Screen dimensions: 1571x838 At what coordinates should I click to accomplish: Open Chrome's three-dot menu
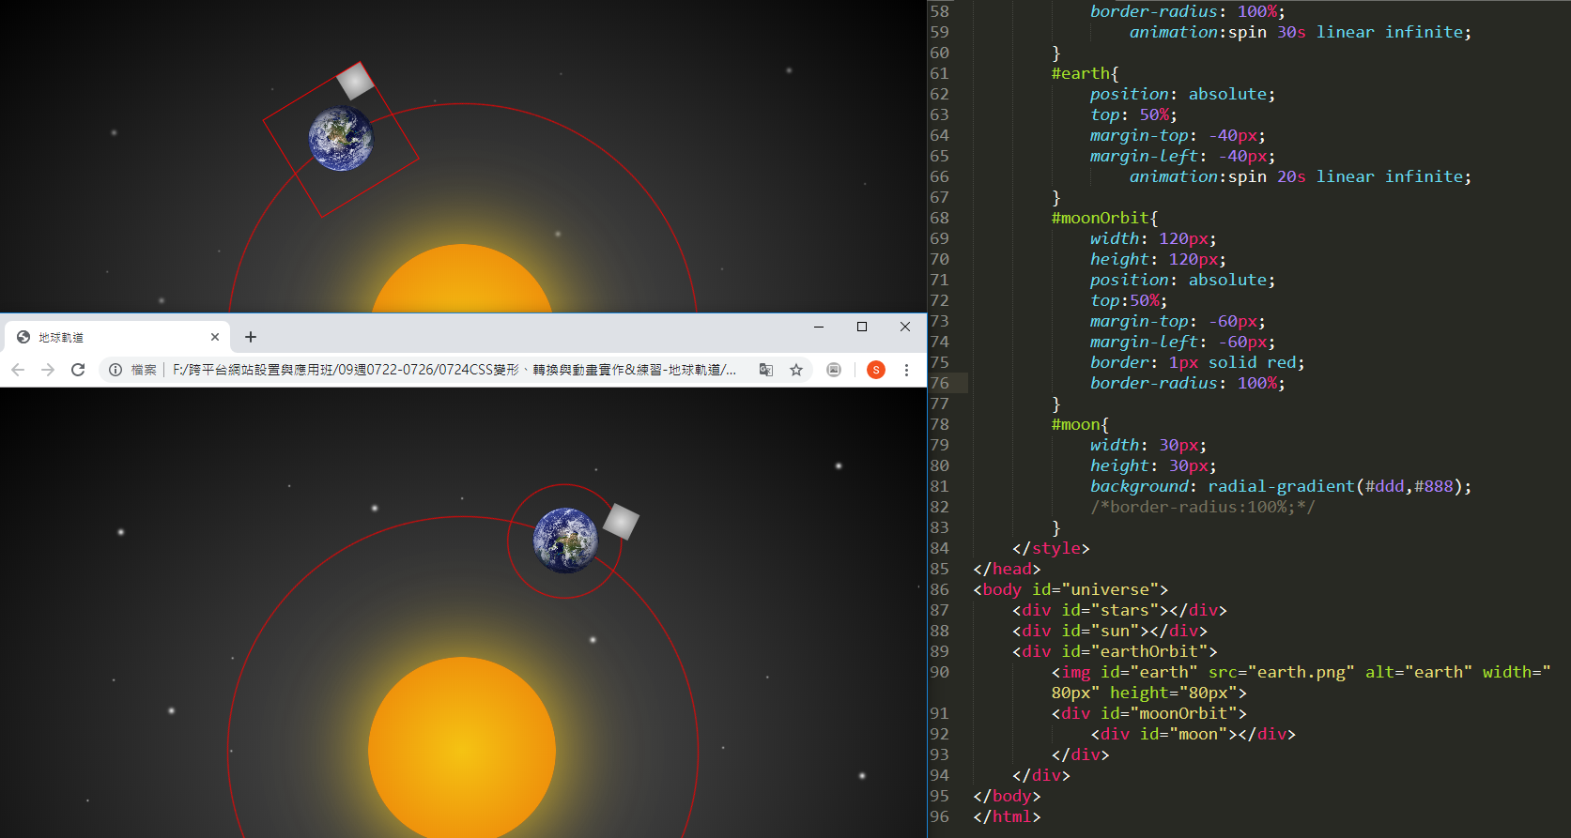(906, 370)
